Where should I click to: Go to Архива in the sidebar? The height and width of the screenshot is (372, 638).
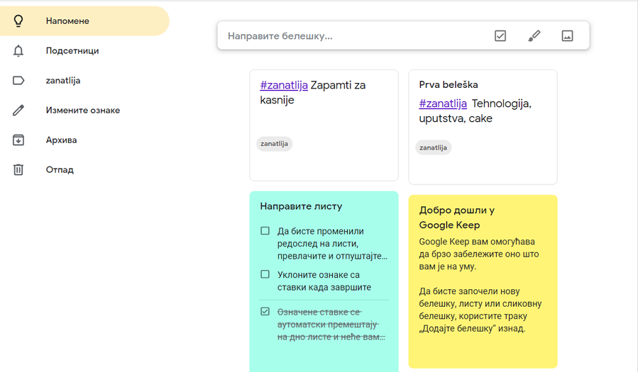pos(84,140)
